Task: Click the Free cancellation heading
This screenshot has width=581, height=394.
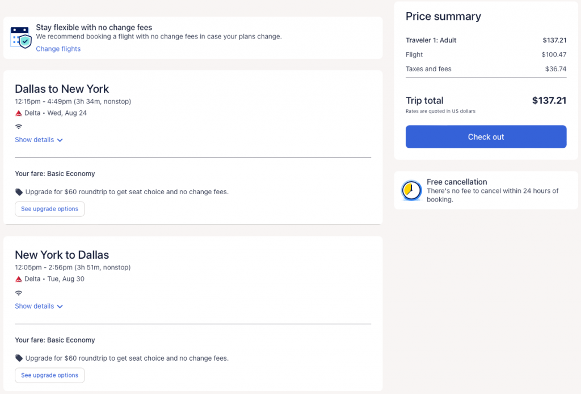Action: click(x=457, y=182)
